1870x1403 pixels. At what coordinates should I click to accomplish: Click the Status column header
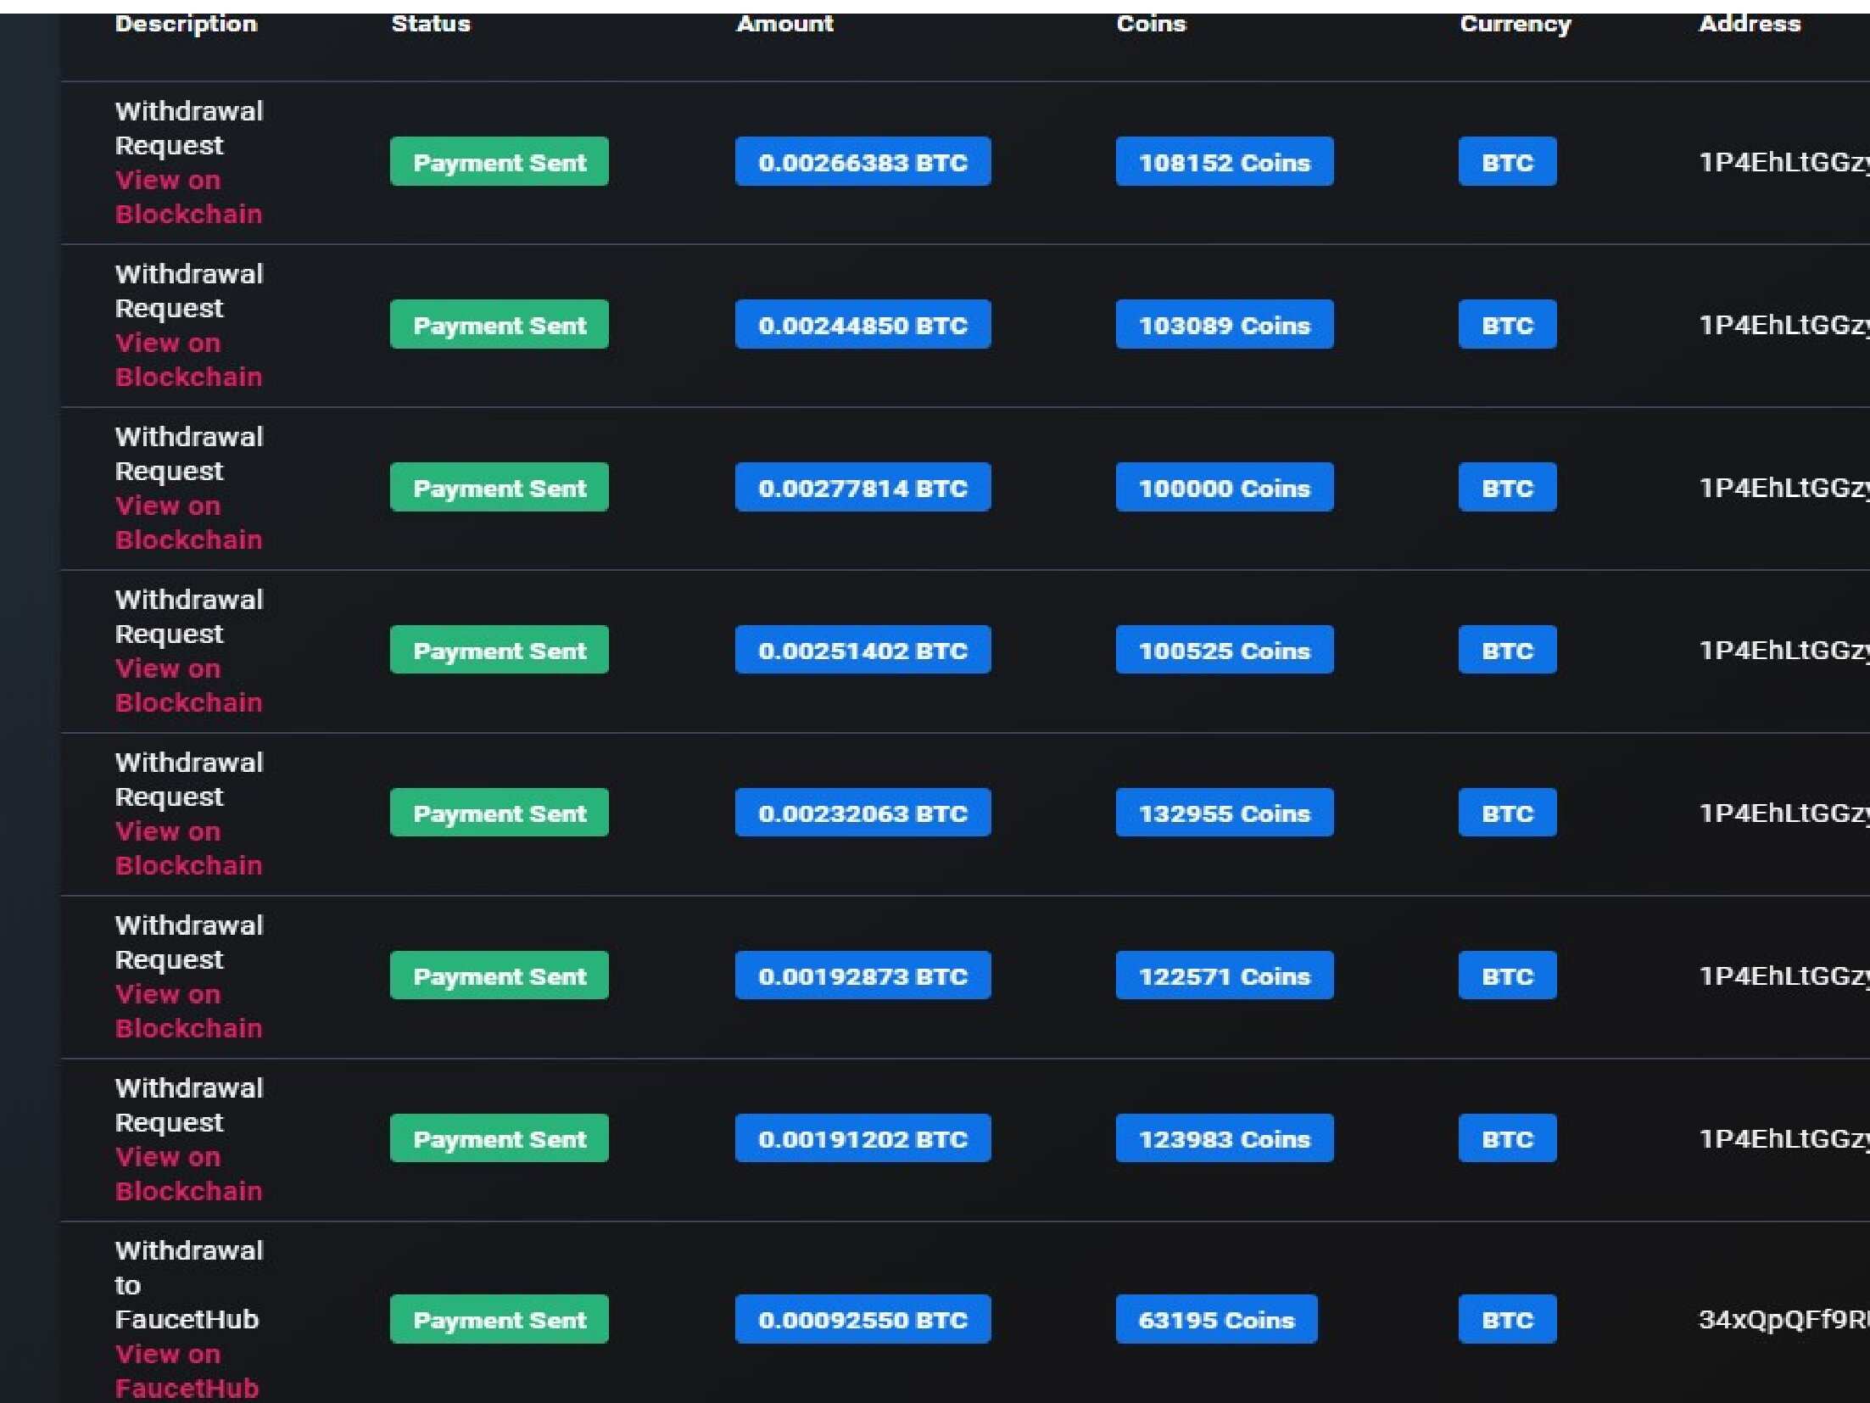click(431, 24)
